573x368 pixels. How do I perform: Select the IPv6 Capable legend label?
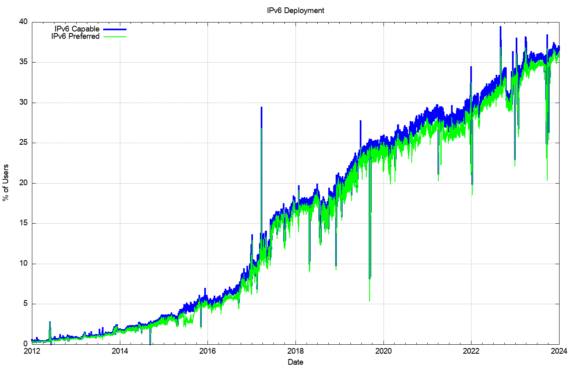pos(77,29)
